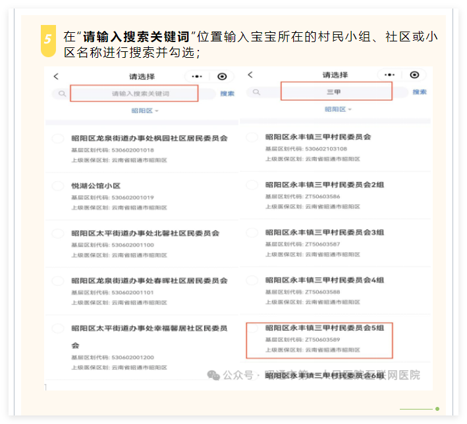Expand the right panel's 昭阳区 dropdown
The width and height of the screenshot is (467, 424).
(x=338, y=109)
